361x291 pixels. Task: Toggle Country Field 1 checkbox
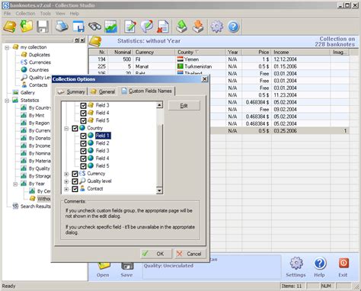click(x=83, y=136)
